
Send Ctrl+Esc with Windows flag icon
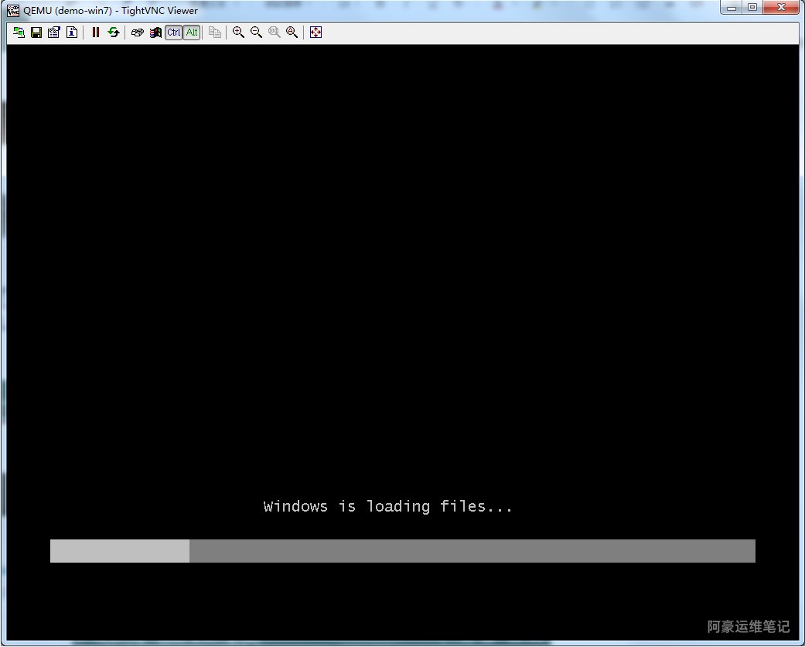tap(155, 33)
